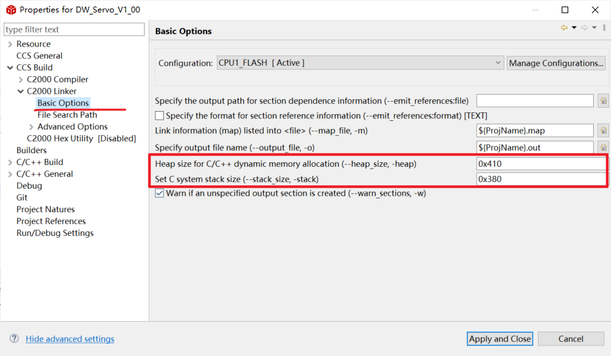Expand the C/C++ General node
The image size is (611, 356).
pyautogui.click(x=10, y=174)
